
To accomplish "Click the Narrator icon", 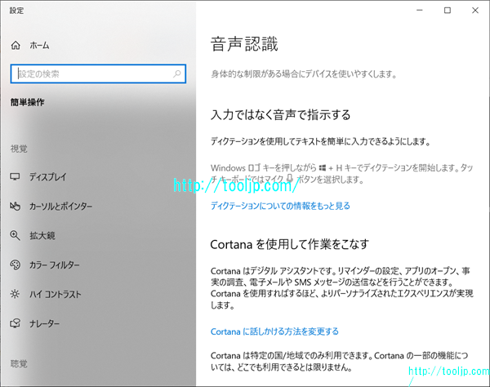I will coord(15,323).
